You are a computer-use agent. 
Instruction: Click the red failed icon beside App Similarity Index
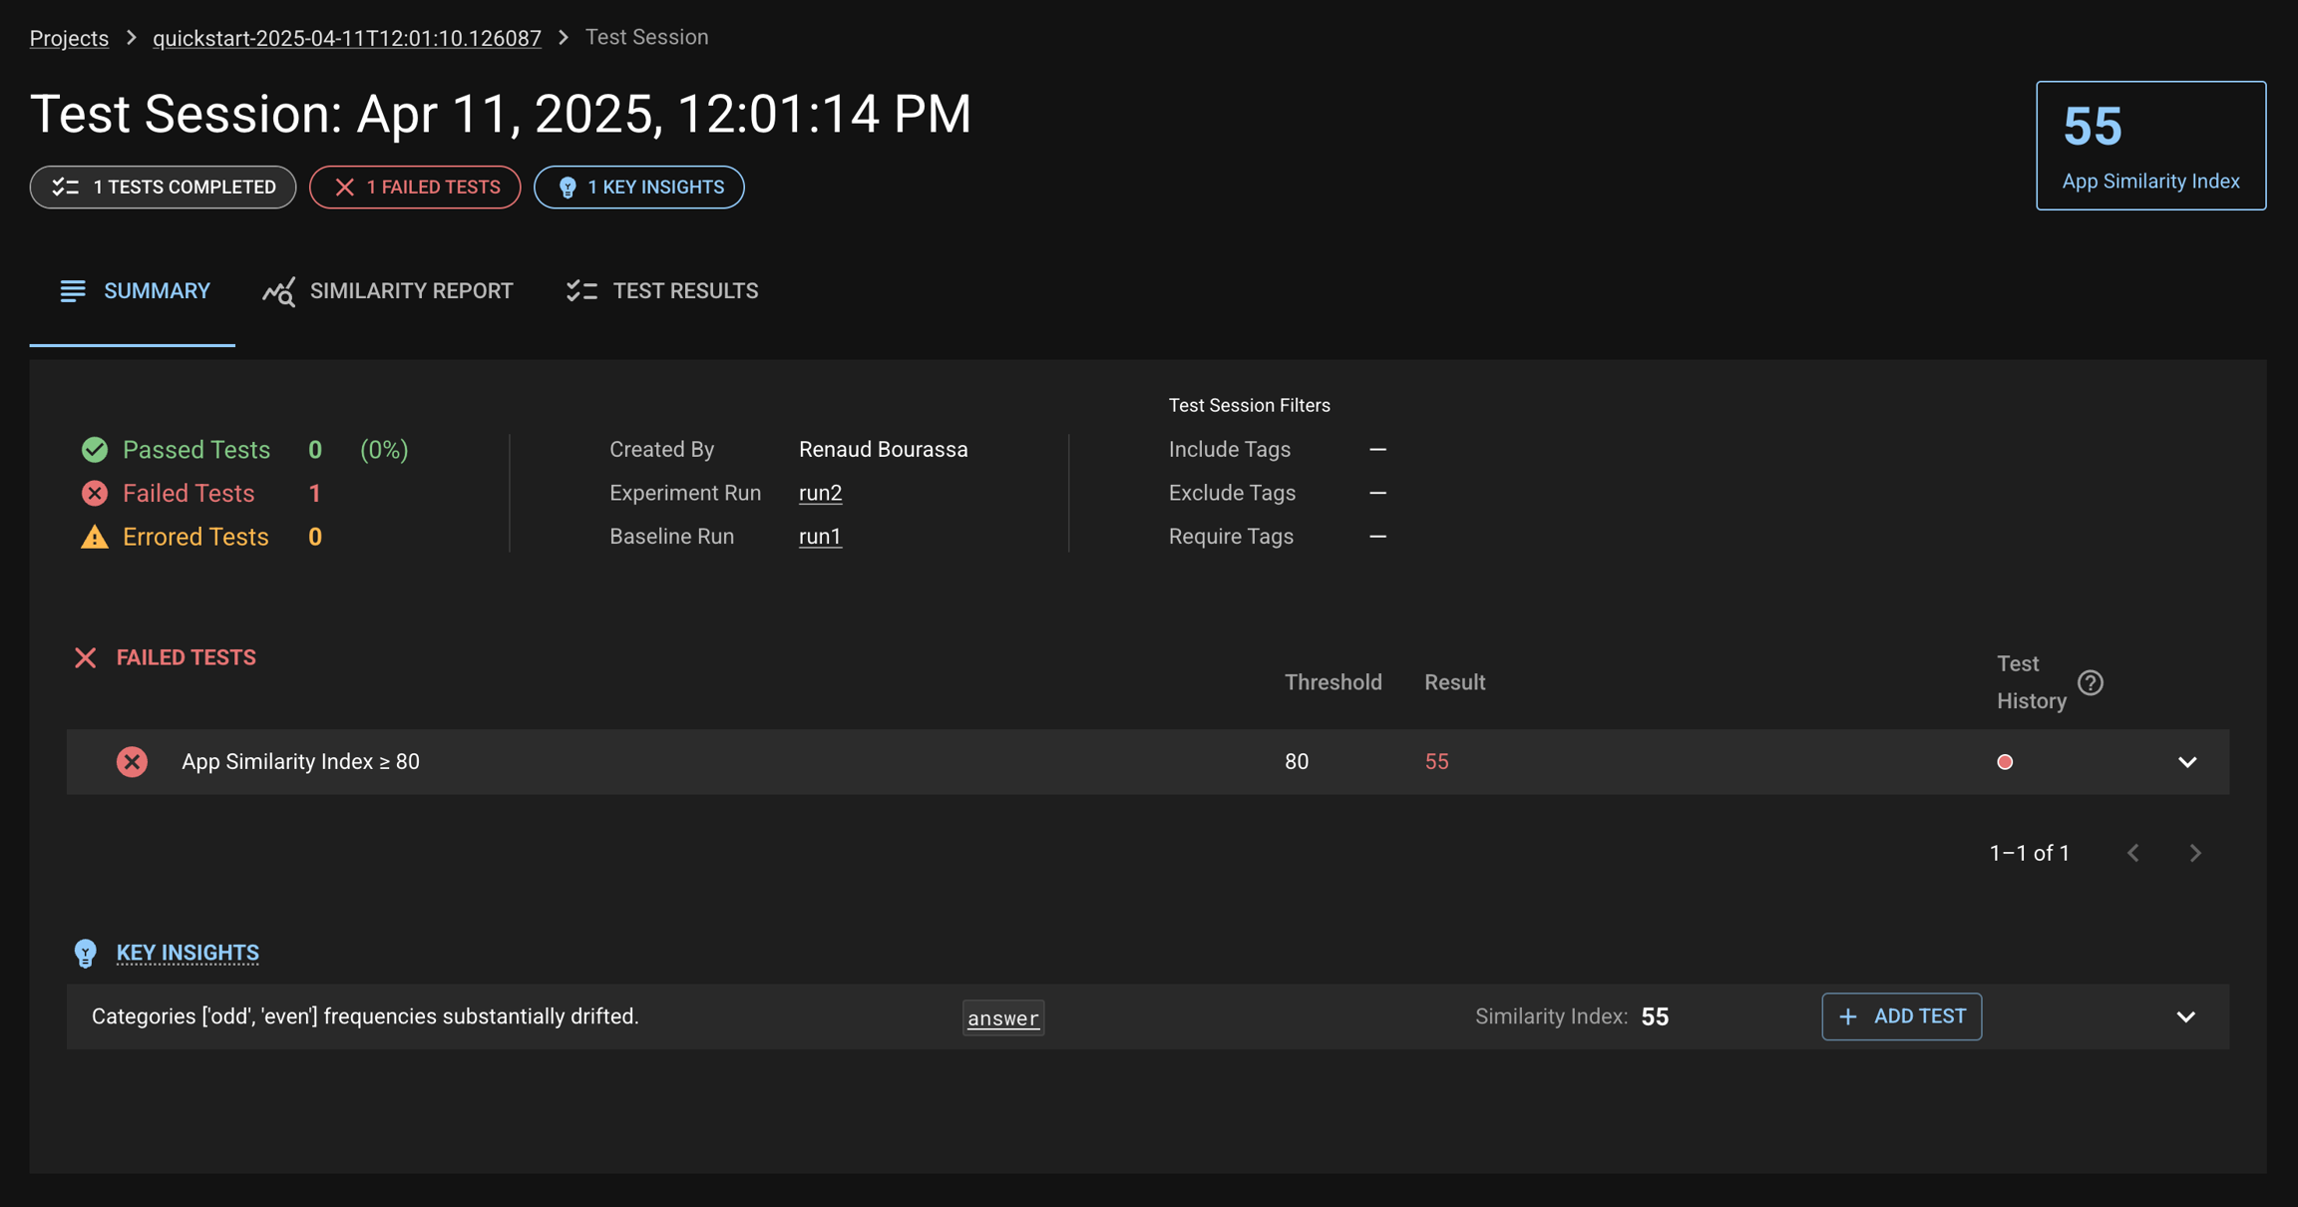point(132,762)
